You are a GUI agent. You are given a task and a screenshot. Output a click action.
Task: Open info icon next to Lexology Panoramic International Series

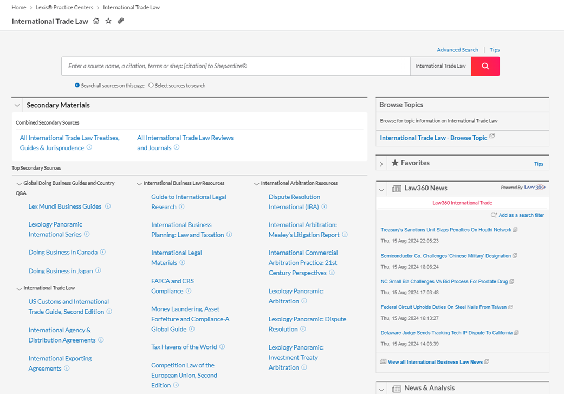pyautogui.click(x=87, y=234)
